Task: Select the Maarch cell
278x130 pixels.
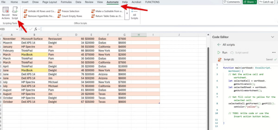Action: 12,43
